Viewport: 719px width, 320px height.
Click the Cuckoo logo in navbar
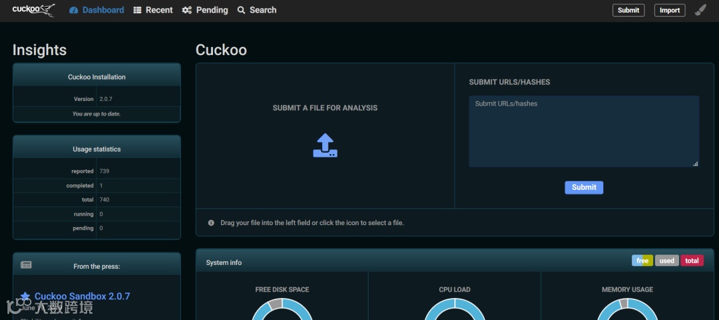point(33,9)
